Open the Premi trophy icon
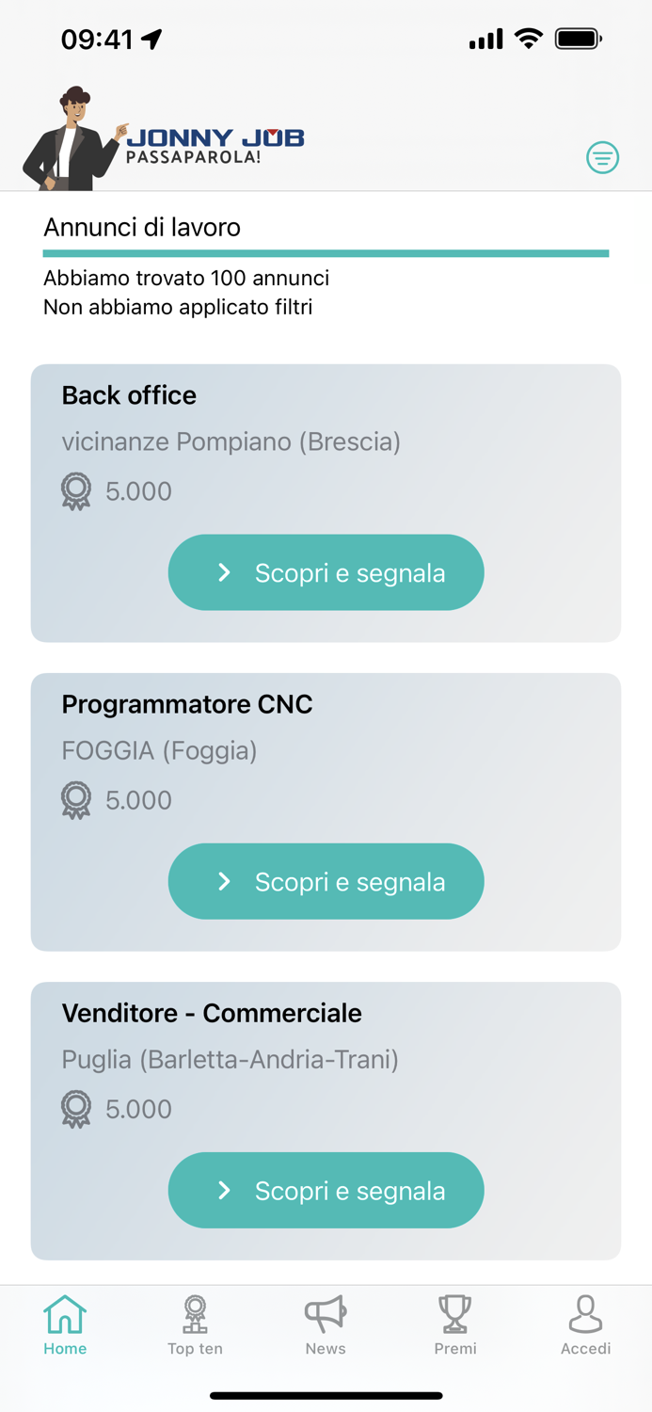Viewport: 652px width, 1412px height. (x=455, y=1315)
